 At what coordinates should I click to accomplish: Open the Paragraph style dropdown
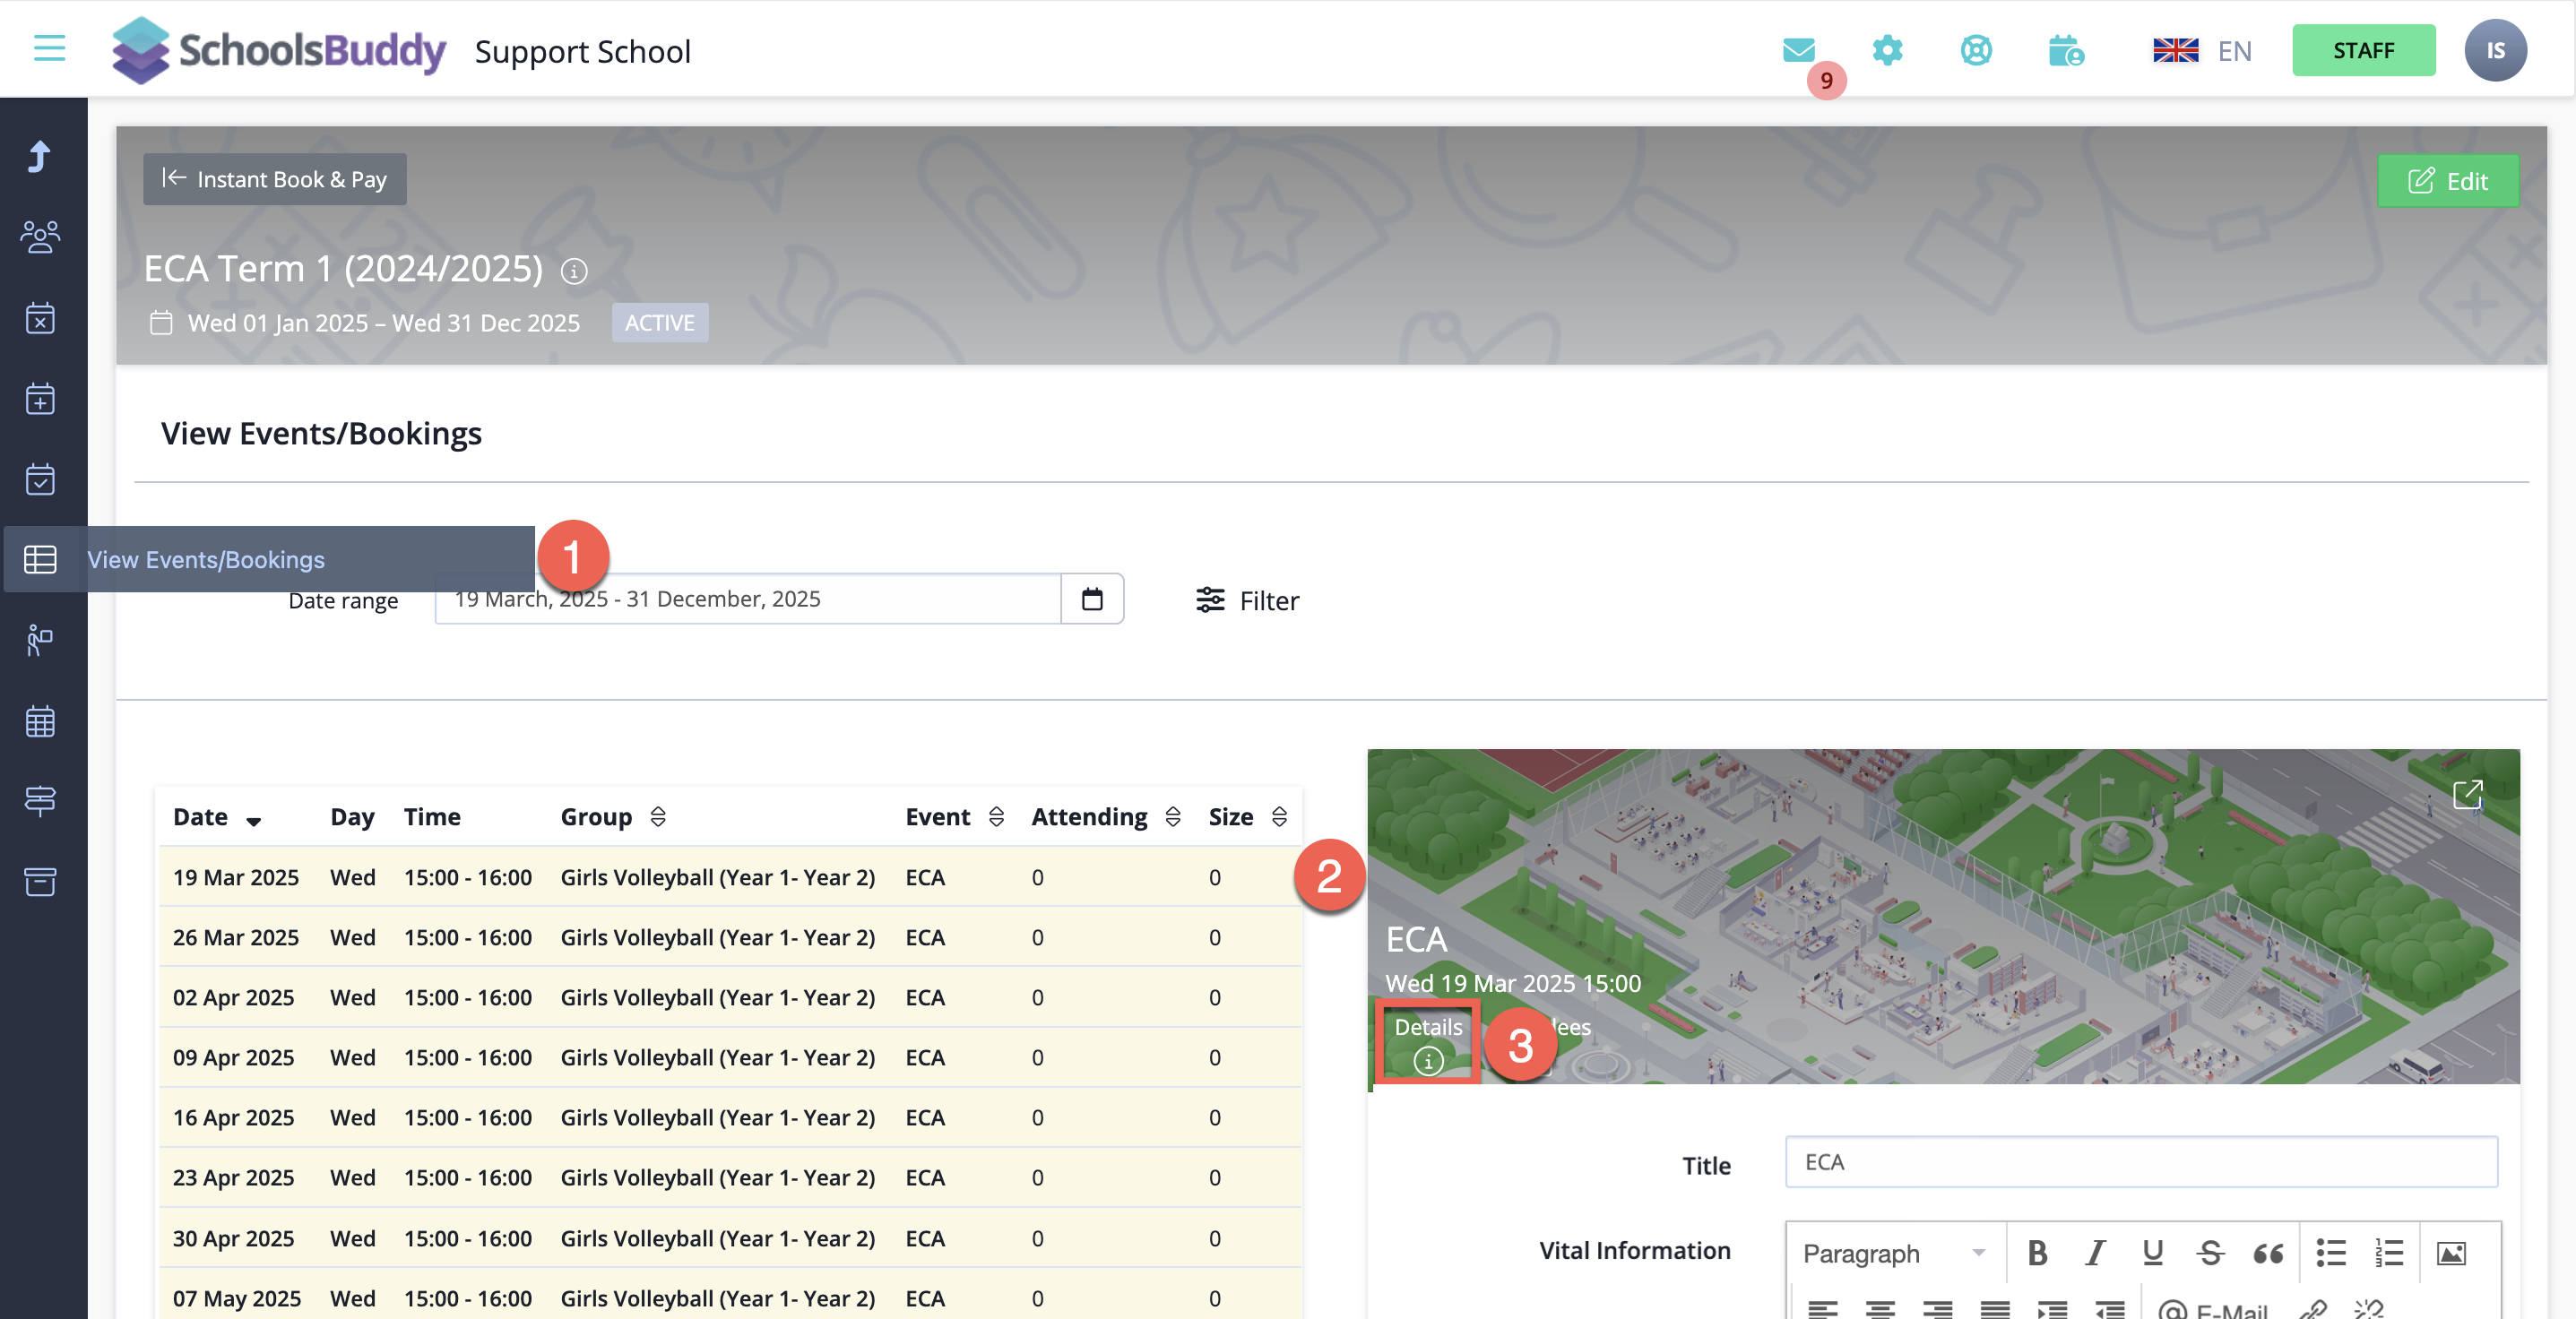(1895, 1253)
